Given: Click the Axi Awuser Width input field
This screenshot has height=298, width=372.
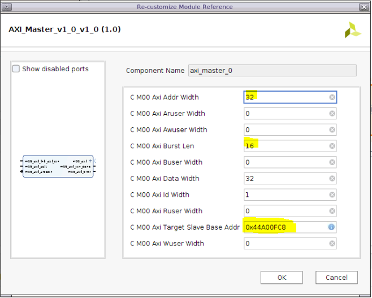Looking at the screenshot, I should coord(286,129).
